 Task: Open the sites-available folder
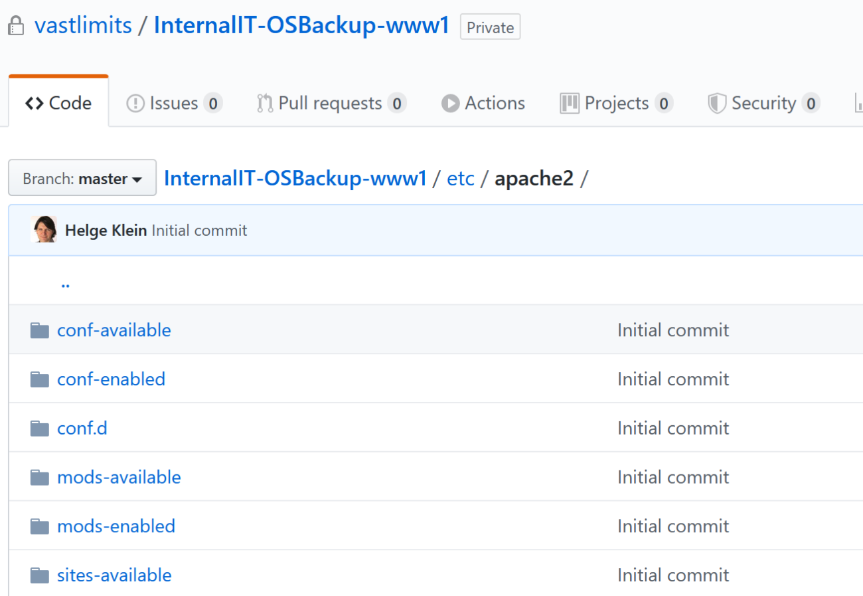[x=114, y=575]
